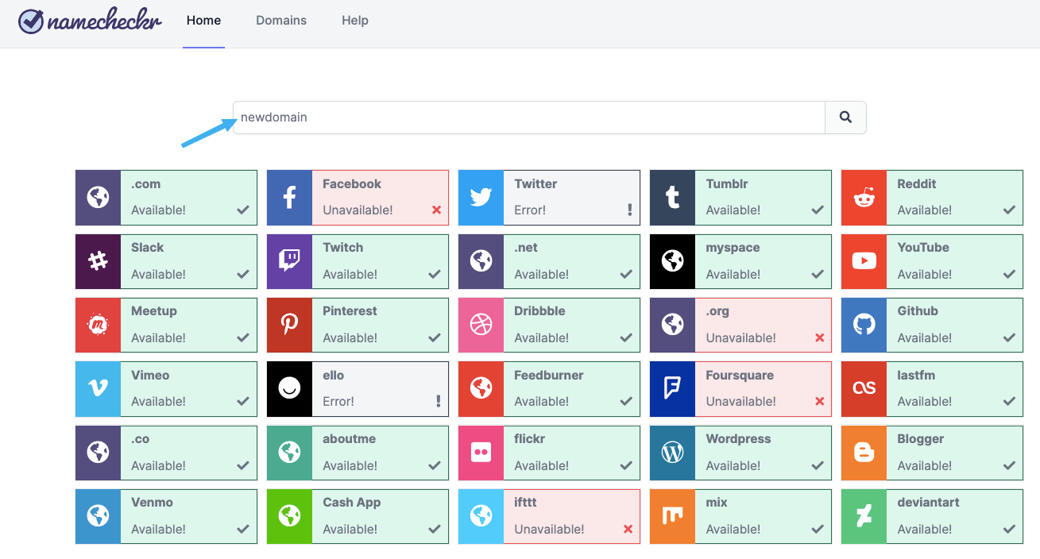Click the Foursquare logo icon
The height and width of the screenshot is (559, 1040).
click(x=672, y=389)
